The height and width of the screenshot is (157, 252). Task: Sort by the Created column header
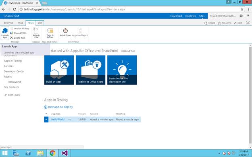coord(94,114)
